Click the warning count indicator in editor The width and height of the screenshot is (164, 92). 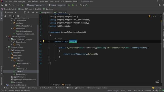tap(150, 16)
